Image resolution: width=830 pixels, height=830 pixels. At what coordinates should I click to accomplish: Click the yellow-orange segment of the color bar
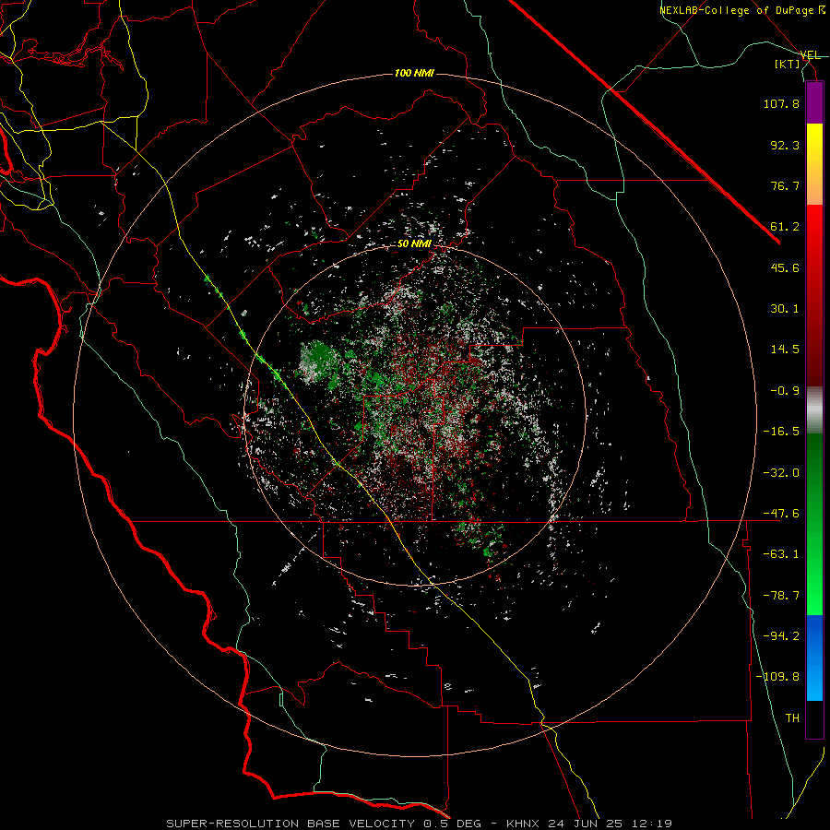pos(814,164)
